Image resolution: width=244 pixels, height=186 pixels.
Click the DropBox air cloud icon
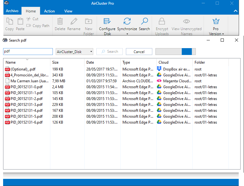tap(159, 69)
